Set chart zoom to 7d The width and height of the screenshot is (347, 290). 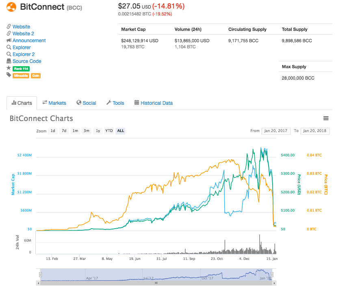pyautogui.click(x=64, y=131)
